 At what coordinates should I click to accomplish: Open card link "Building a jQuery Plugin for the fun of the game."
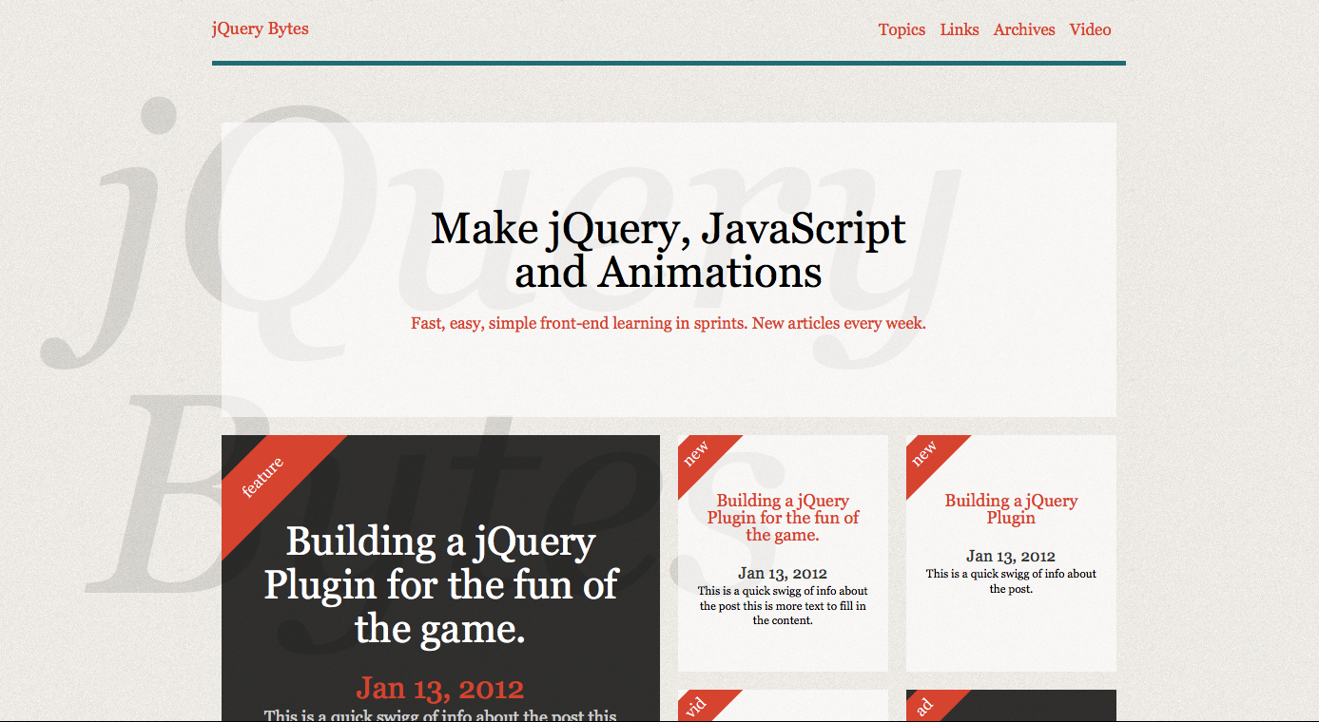[783, 518]
